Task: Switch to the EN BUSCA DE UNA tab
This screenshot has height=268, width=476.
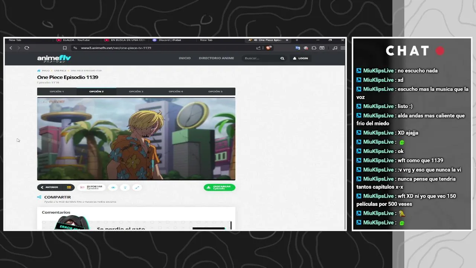Action: (x=125, y=40)
